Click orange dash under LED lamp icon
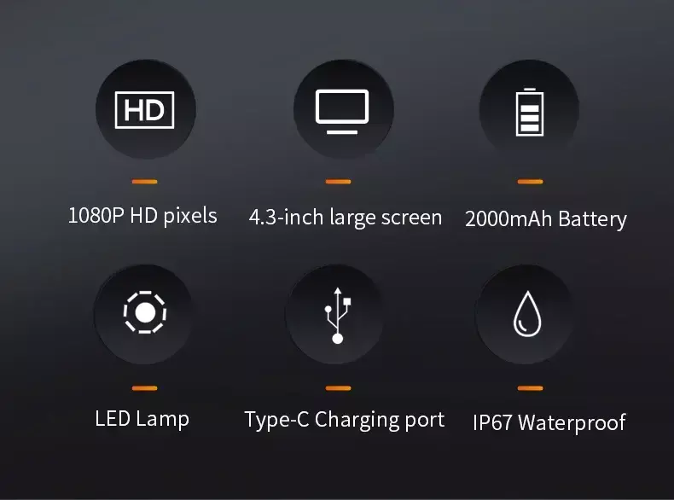 coord(144,388)
